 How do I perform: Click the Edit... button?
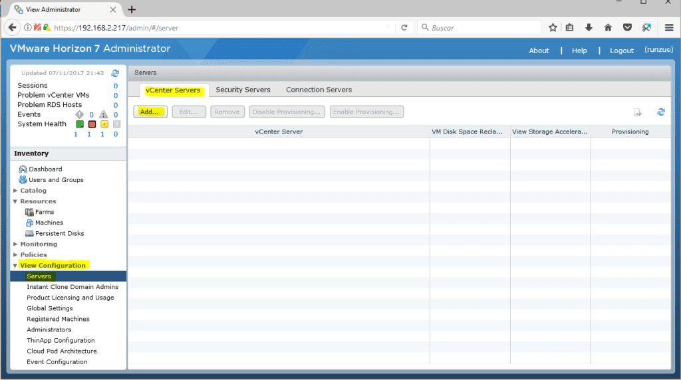tap(189, 112)
